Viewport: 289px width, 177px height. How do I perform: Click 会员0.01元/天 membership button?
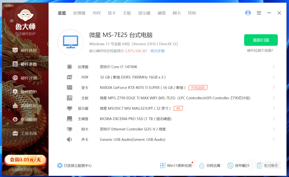coord(25,160)
